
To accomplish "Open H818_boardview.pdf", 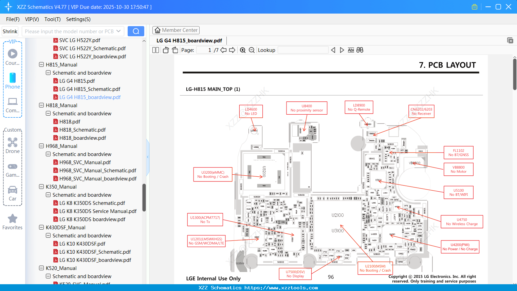I will (x=80, y=138).
